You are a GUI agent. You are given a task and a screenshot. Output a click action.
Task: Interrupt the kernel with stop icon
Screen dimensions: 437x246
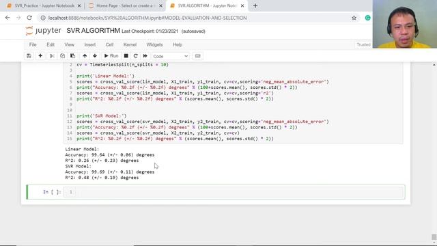[x=126, y=56]
